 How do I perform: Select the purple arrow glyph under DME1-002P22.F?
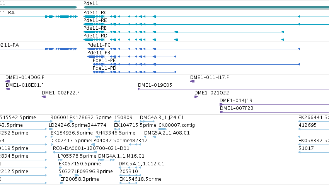pos(44,97)
